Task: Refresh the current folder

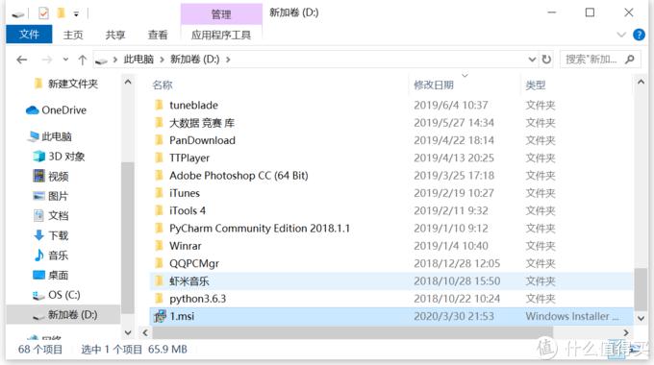Action: pyautogui.click(x=546, y=60)
